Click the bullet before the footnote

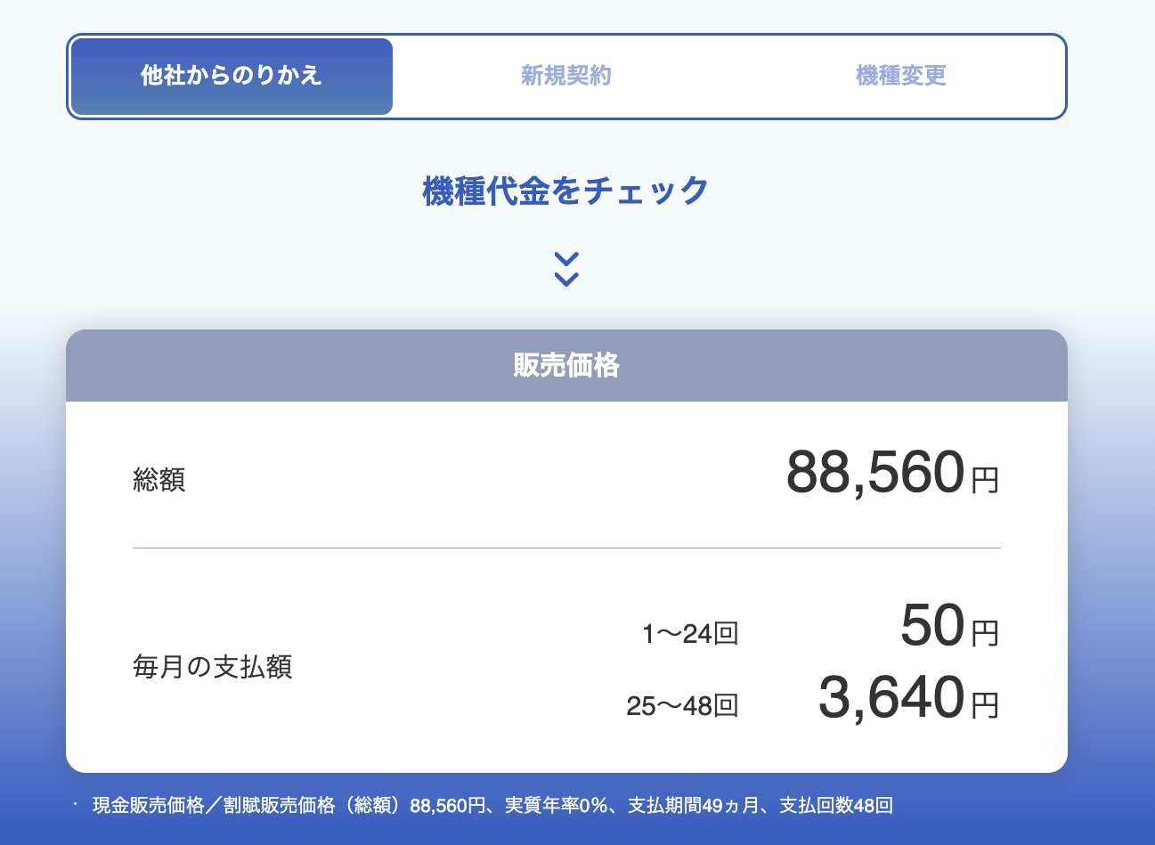coord(77,804)
